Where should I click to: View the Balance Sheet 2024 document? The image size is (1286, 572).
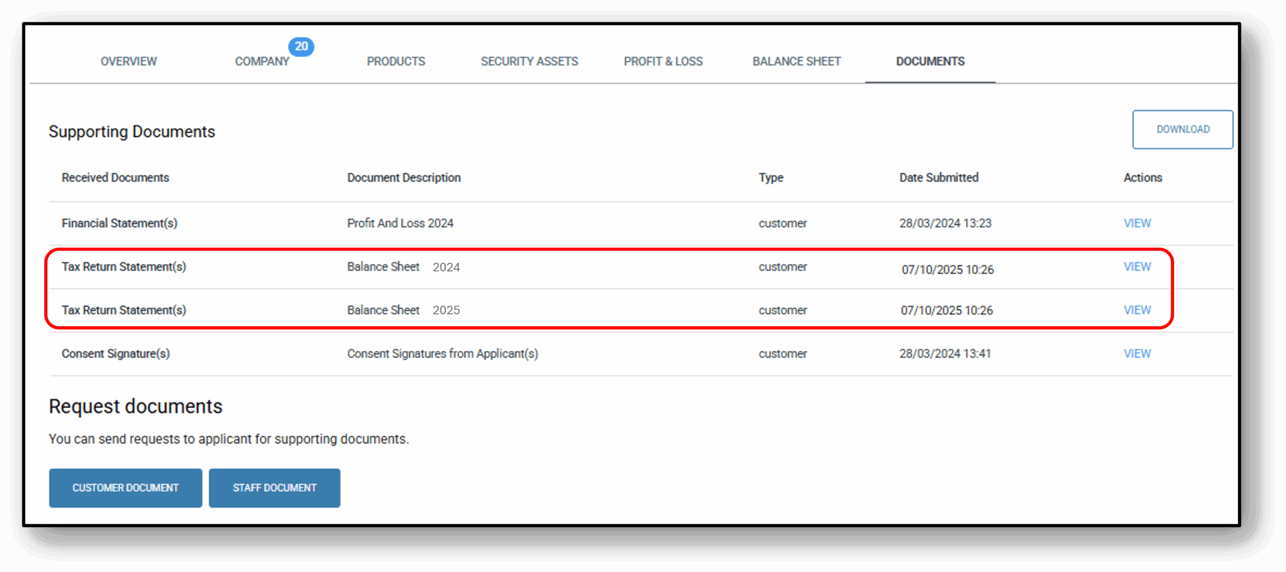tap(1137, 267)
